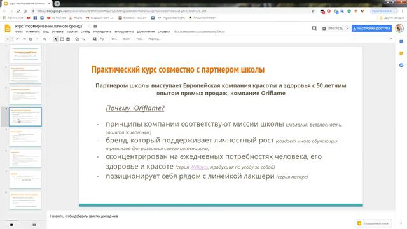Open the Изменить menu
The image size is (407, 229).
tap(33, 32)
